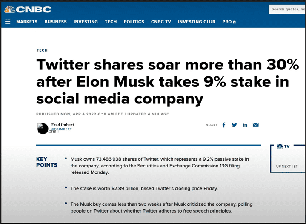Share article via email envelope icon
Viewport: 306px width, 224px height.
click(x=256, y=125)
